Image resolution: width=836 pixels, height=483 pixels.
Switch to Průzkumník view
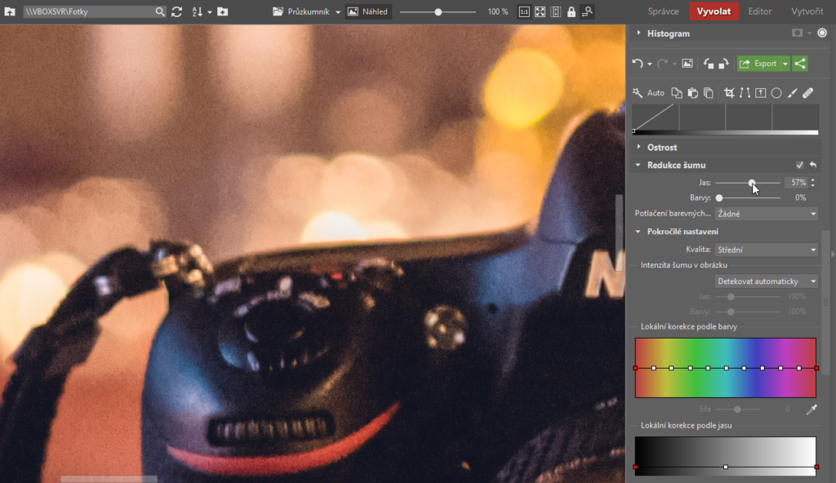(x=301, y=11)
